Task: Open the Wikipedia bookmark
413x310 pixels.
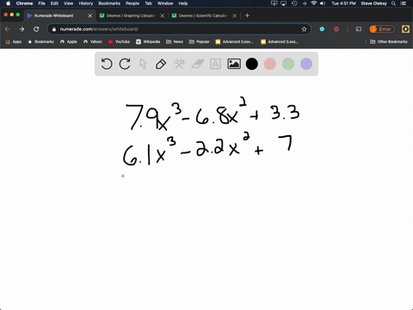Action: pos(148,41)
